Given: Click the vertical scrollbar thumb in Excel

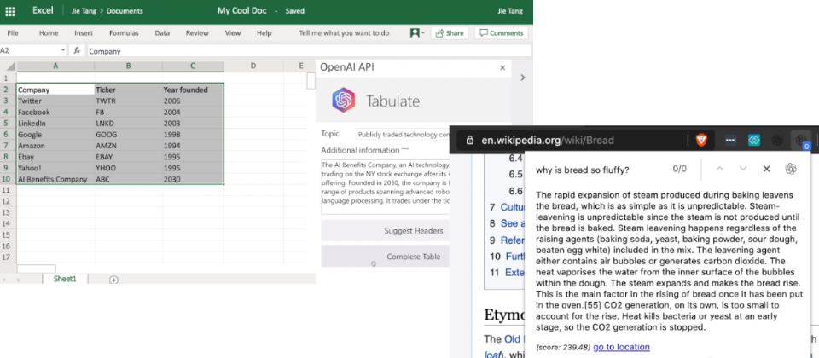Looking at the screenshot, I should click(x=311, y=81).
